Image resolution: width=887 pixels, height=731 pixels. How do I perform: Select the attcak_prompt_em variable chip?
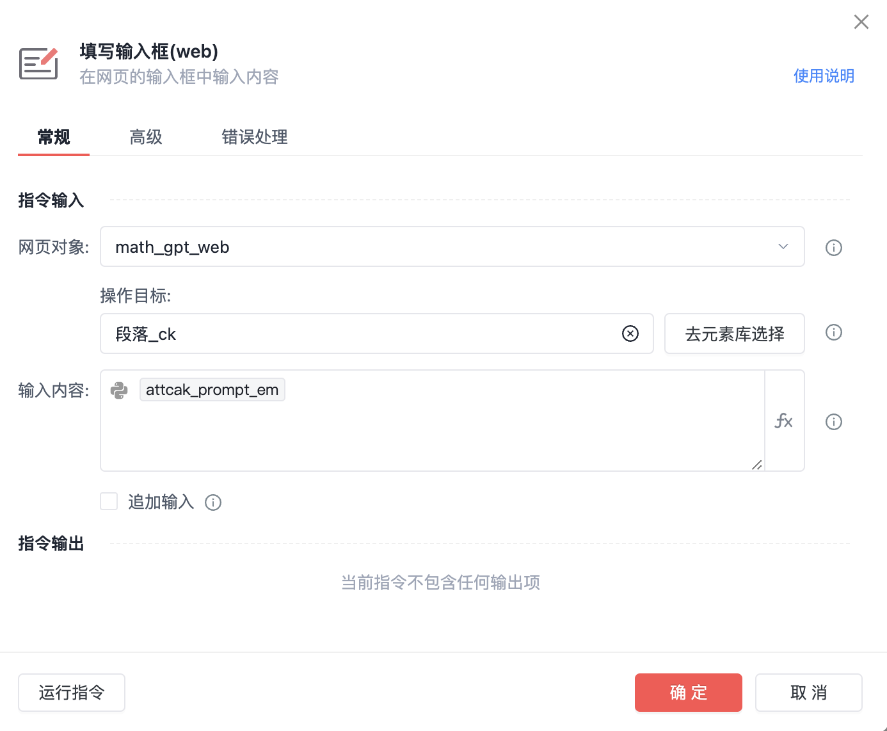[x=212, y=389]
